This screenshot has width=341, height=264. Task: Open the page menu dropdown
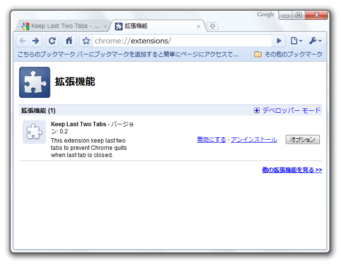pos(296,41)
